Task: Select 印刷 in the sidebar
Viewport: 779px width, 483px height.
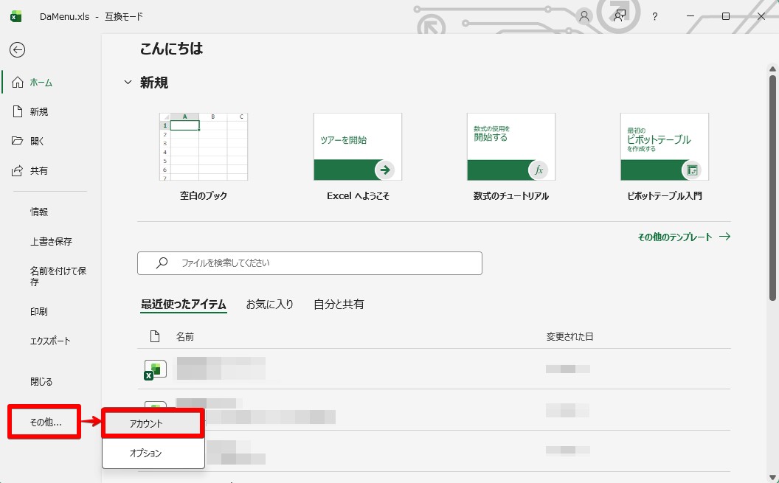Action: point(39,312)
